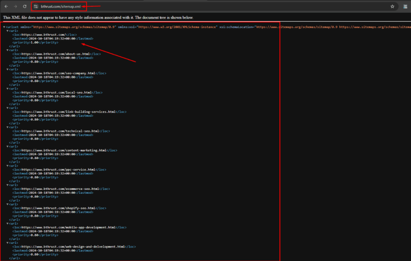The width and height of the screenshot is (411, 261).
Task: Click the browser forward arrow
Action: 16,6
